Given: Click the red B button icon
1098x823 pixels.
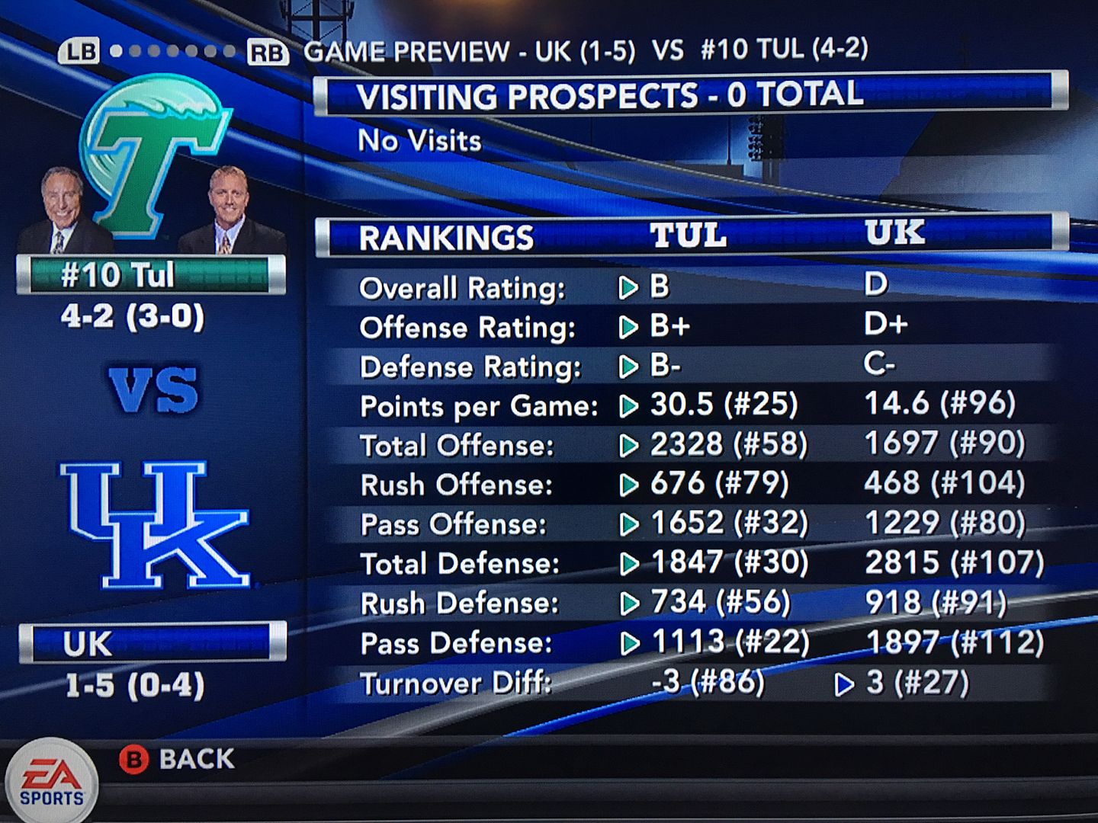Looking at the screenshot, I should (133, 759).
